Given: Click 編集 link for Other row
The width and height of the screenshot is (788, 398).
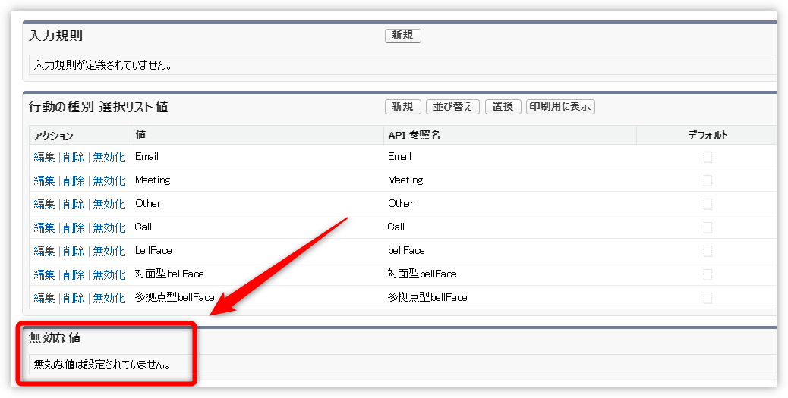Looking at the screenshot, I should tap(44, 204).
